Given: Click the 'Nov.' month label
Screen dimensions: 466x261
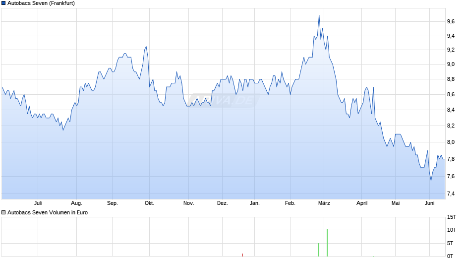Looking at the screenshot, I should tap(189, 203).
